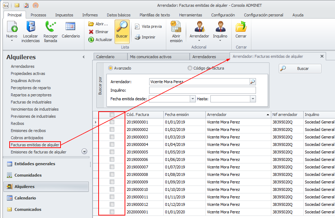
Task: Click the Cerrar folder icon
Action: [241, 27]
